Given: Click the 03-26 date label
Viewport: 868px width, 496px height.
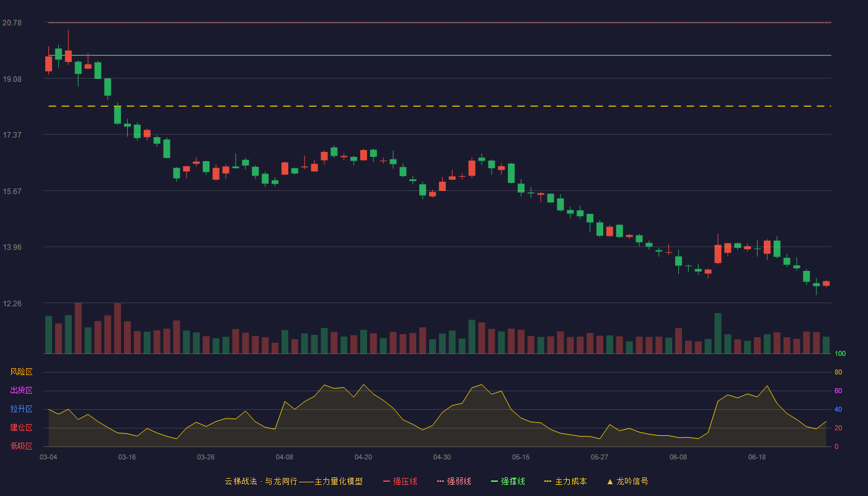Looking at the screenshot, I should point(206,457).
